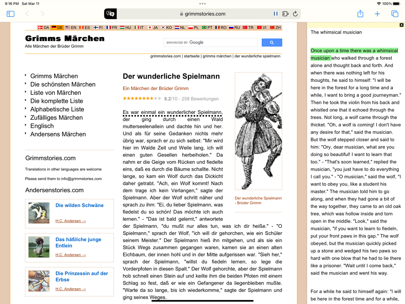Viewport: 405px width, 304px height.
Task: Switch language to FI Finnish
Action: click(98, 28)
